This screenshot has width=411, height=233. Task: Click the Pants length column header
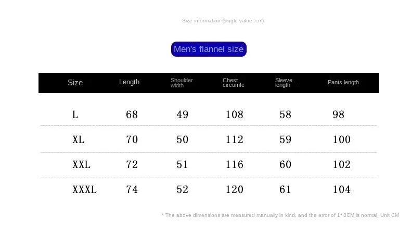pyautogui.click(x=343, y=82)
